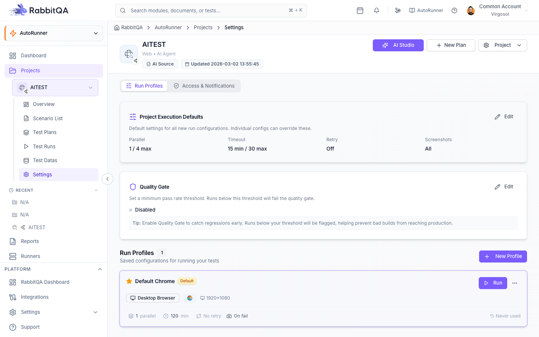Open AI Studio
Viewport: 539px width, 337px height.
pos(398,45)
